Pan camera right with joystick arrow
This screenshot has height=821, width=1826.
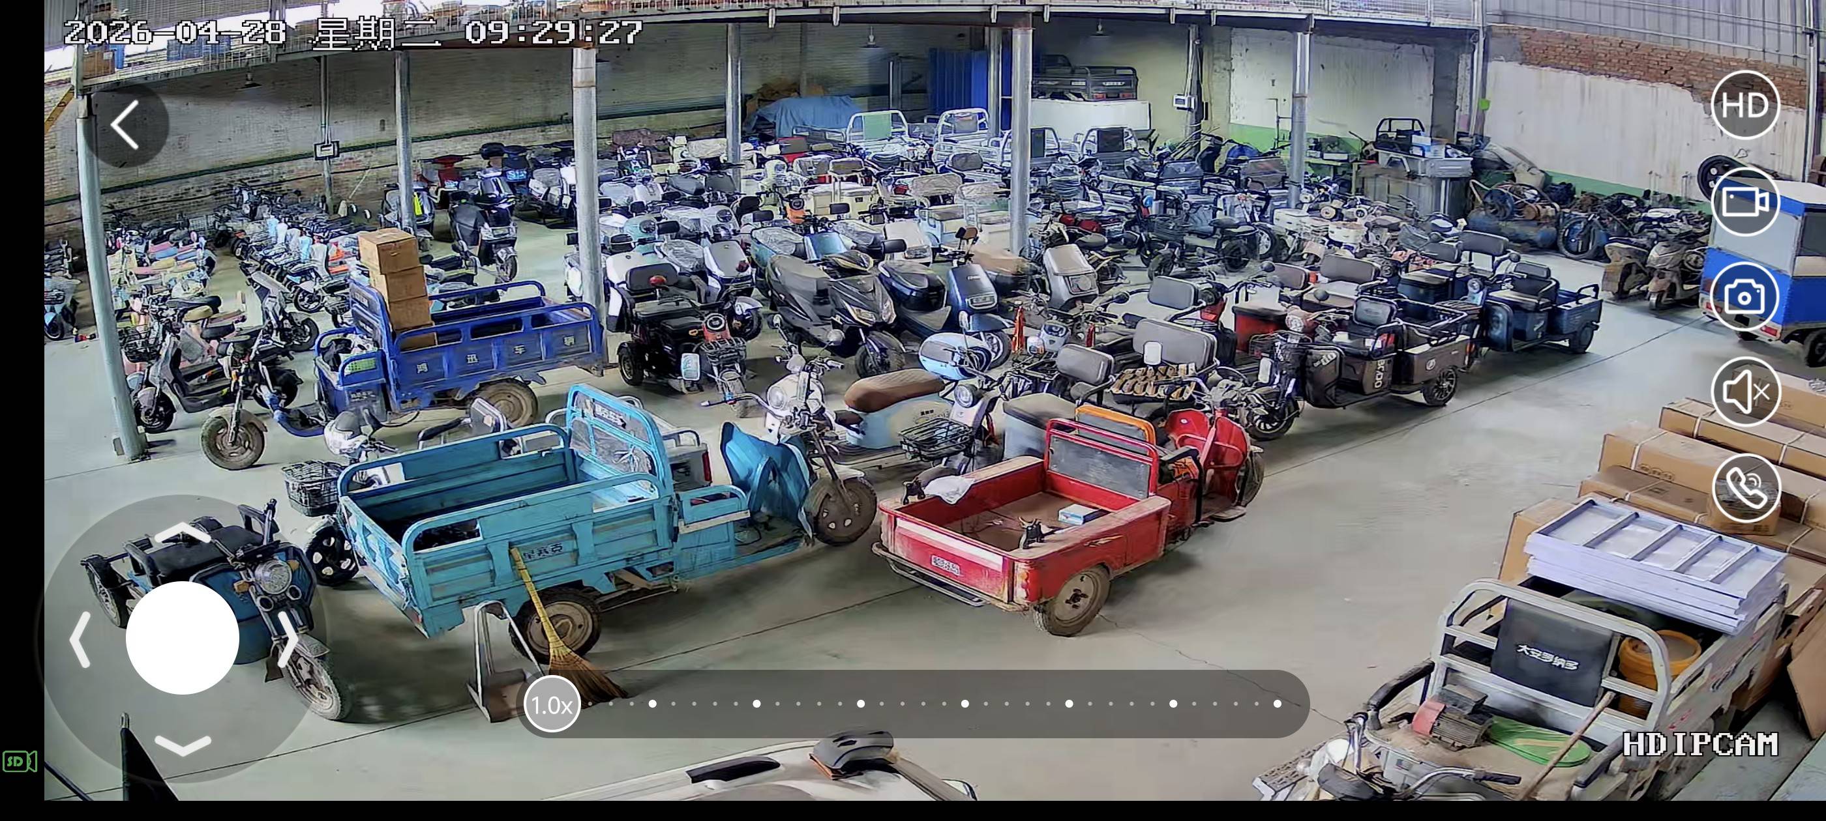pyautogui.click(x=287, y=640)
